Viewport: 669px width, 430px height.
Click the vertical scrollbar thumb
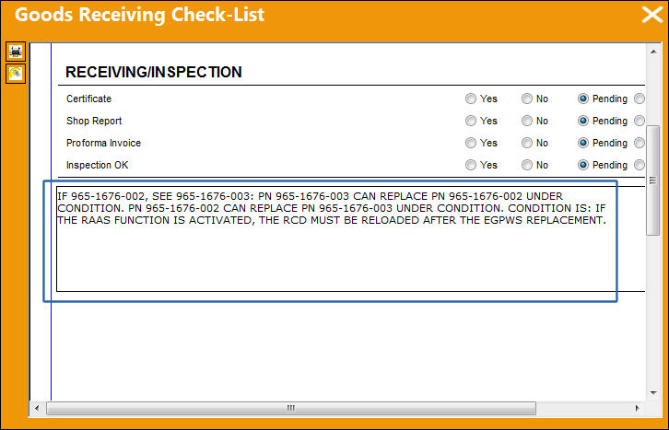(x=652, y=180)
